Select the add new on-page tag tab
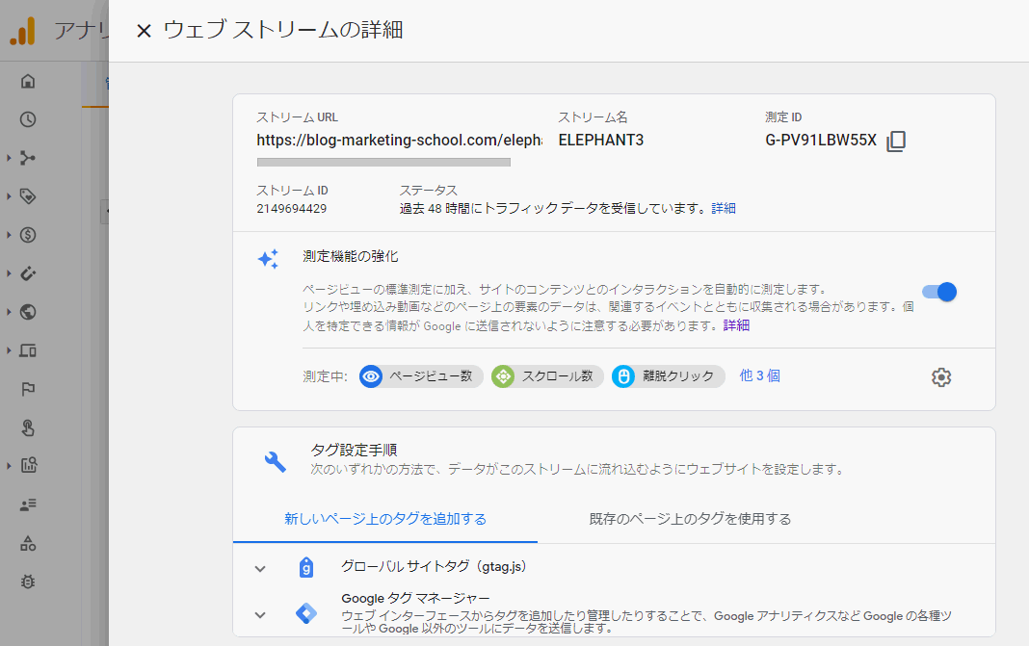Image resolution: width=1029 pixels, height=646 pixels. pyautogui.click(x=384, y=519)
